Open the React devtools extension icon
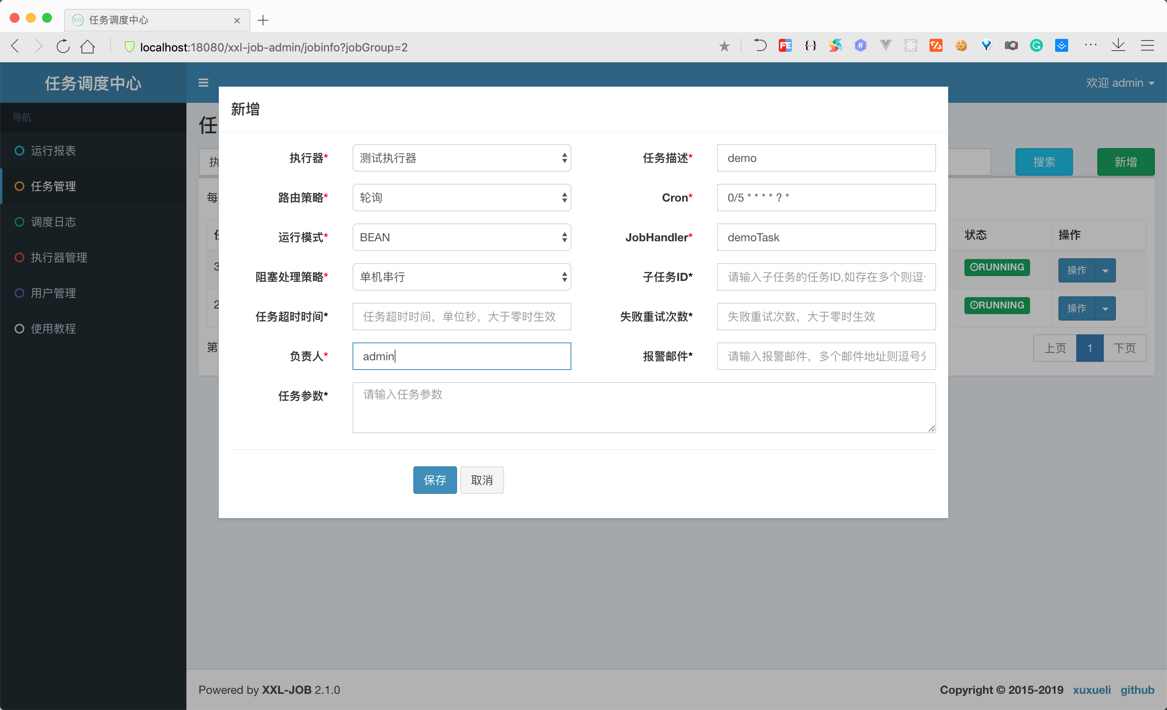Screen dimensions: 1167x710 click(911, 45)
